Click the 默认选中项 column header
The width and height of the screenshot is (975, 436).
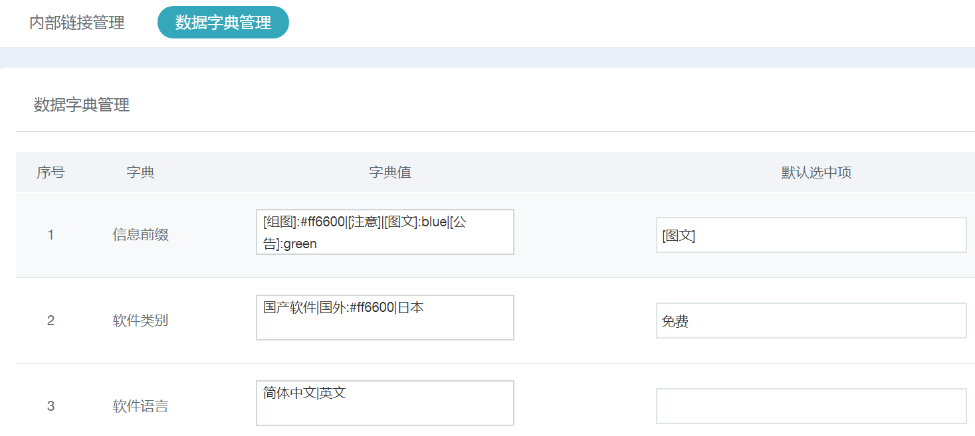816,173
